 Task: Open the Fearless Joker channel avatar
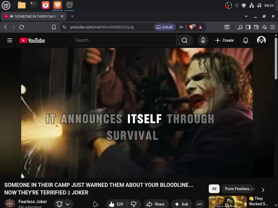tap(10, 204)
